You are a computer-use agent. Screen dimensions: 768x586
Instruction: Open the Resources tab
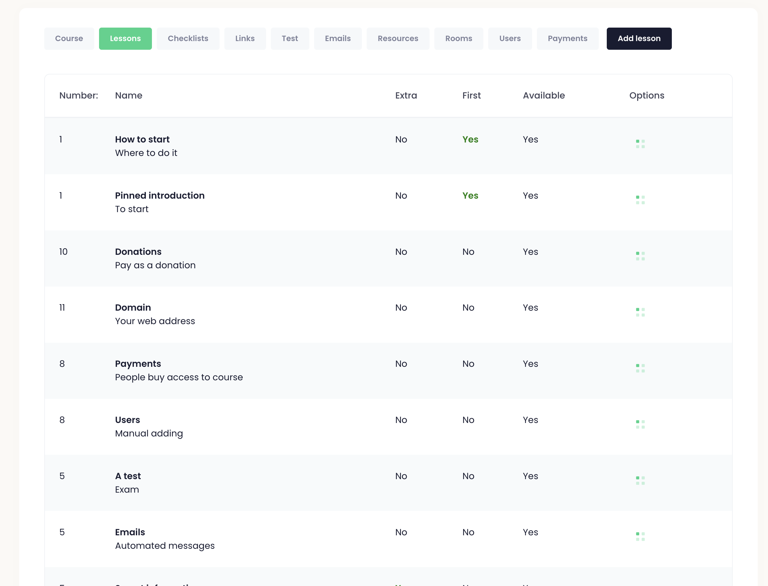[398, 39]
